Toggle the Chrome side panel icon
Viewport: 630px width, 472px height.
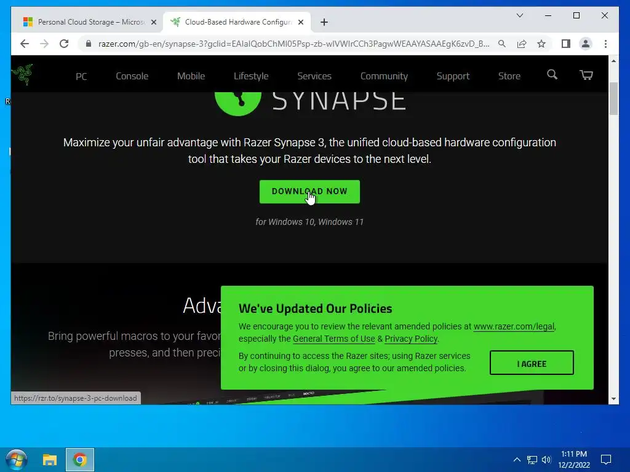(x=566, y=44)
